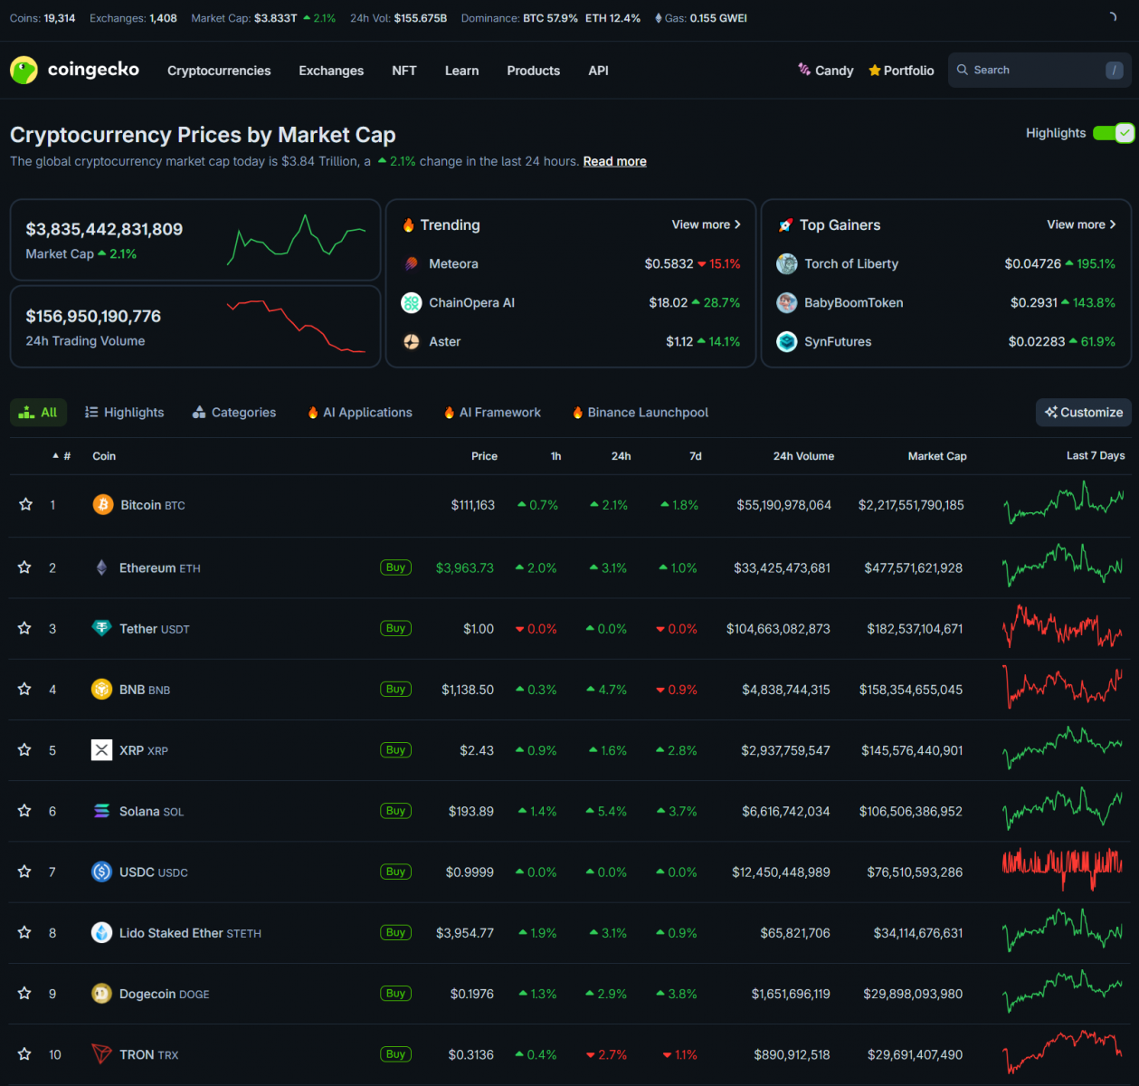Click the CoinGecko logo icon

pyautogui.click(x=24, y=70)
